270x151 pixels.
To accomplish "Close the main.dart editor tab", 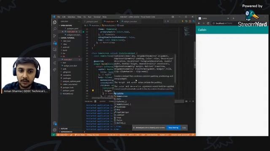I will click(117, 21).
